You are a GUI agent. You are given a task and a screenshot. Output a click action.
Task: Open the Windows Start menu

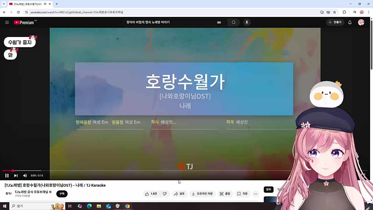click(x=4, y=206)
